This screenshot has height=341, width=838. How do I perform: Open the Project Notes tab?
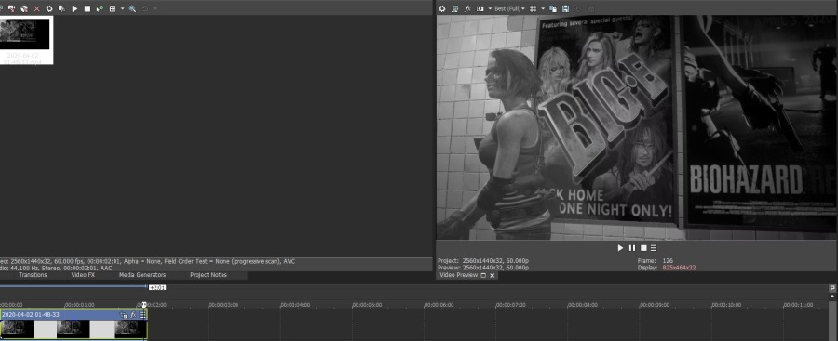(x=209, y=275)
